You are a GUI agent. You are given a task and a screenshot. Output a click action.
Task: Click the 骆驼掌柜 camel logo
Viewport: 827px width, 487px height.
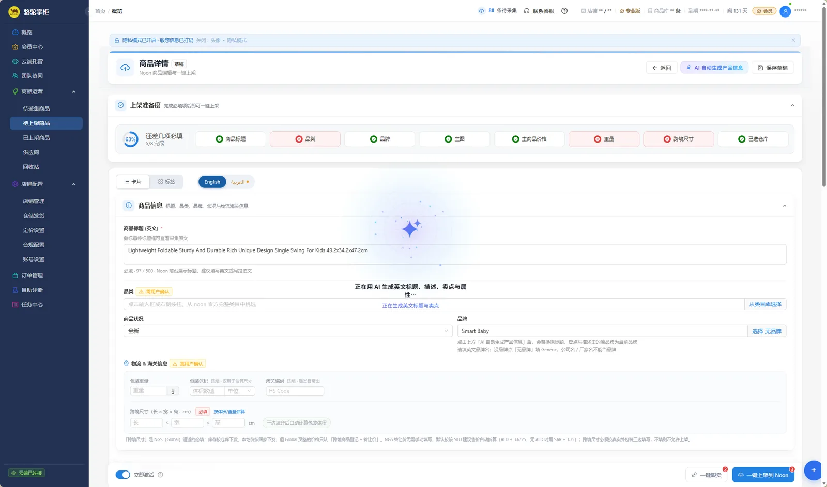tap(14, 12)
